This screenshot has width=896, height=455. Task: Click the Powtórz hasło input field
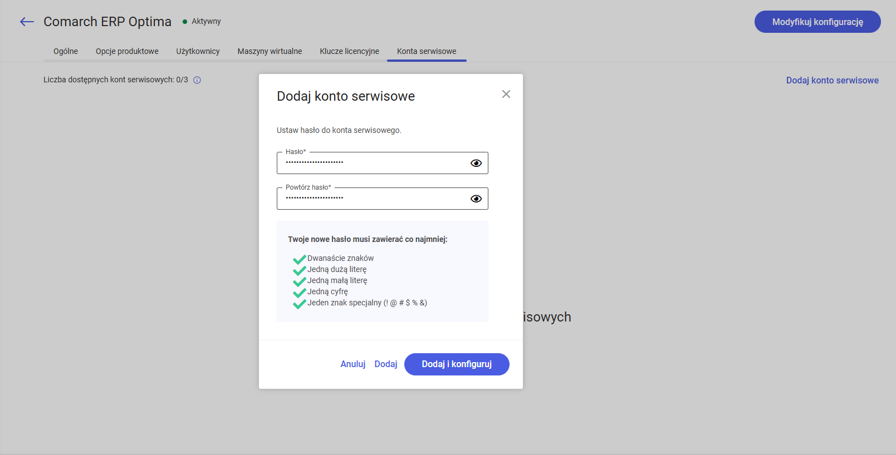[370, 199]
